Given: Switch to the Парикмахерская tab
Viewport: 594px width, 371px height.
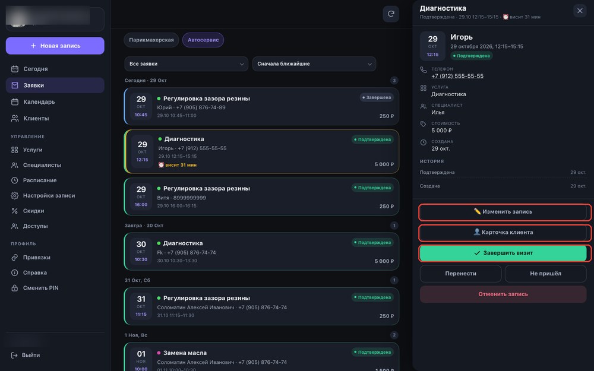Looking at the screenshot, I should [151, 40].
